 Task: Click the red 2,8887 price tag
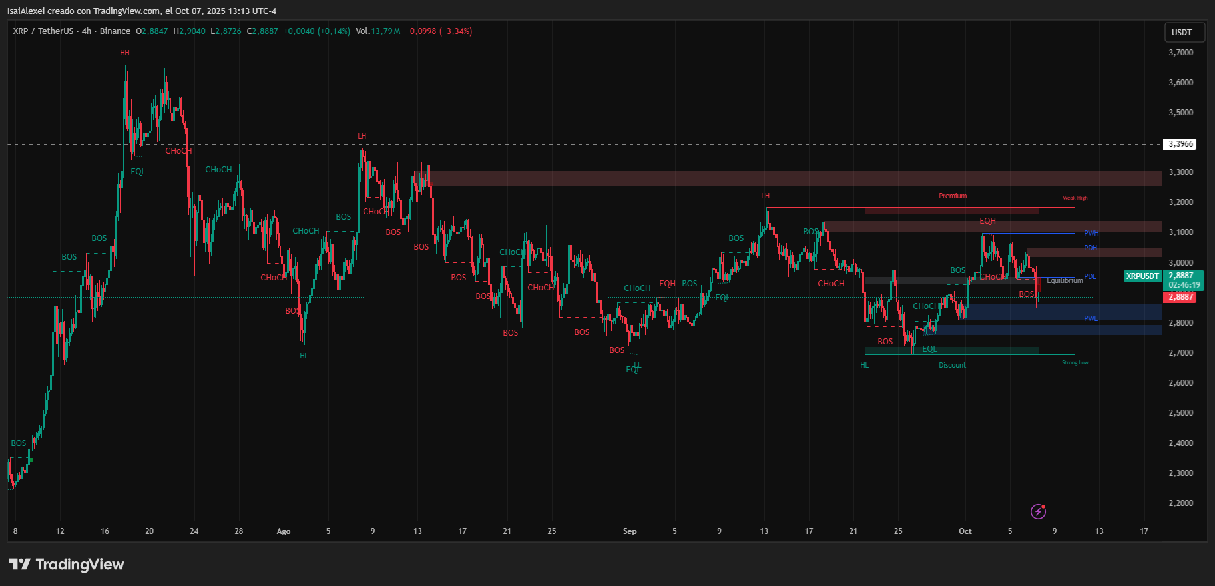(x=1181, y=297)
